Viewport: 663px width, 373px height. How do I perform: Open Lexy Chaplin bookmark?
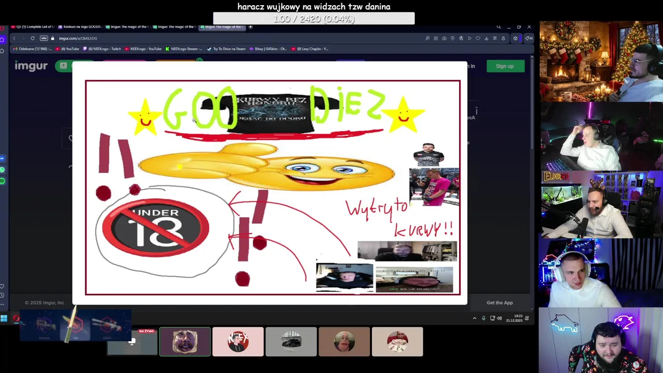pyautogui.click(x=309, y=49)
